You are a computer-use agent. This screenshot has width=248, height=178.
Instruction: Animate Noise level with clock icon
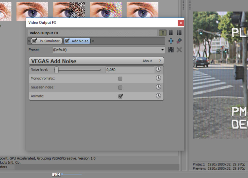click(158, 69)
